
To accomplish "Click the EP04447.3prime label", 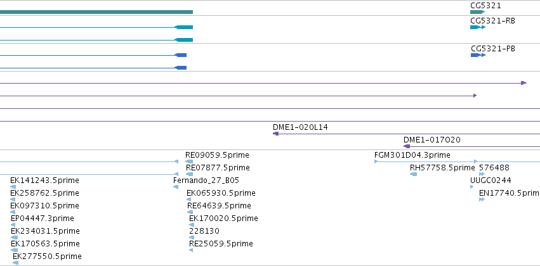I will [x=42, y=218].
